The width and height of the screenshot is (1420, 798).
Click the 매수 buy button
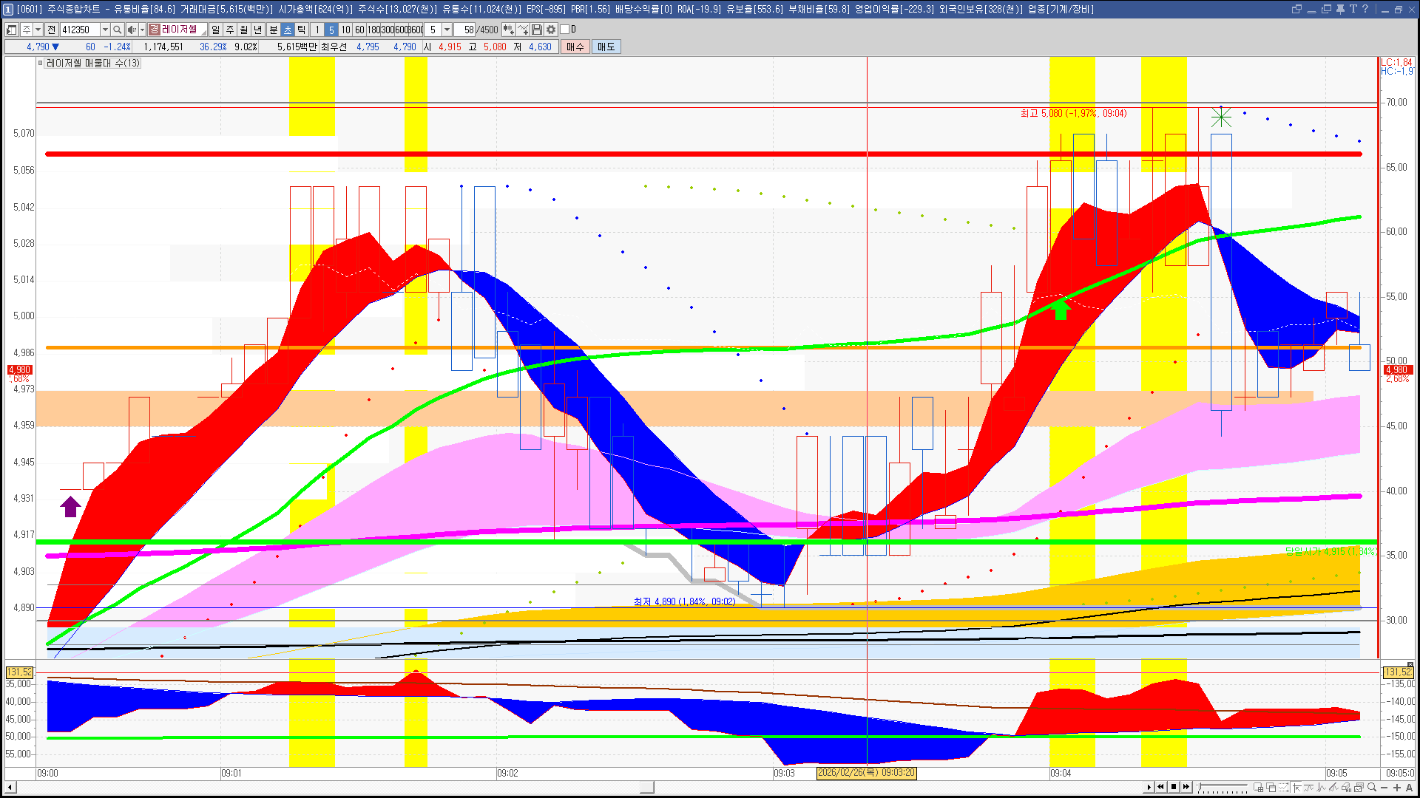pyautogui.click(x=575, y=47)
